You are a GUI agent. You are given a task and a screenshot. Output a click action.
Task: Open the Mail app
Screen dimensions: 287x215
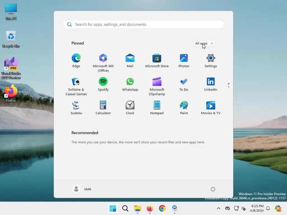(130, 61)
